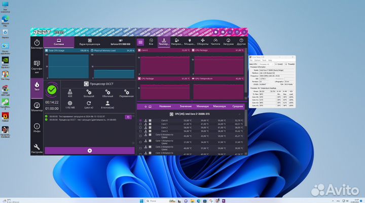Switch to the GeForce GTX tab
The image size is (365, 203).
[x=120, y=42]
